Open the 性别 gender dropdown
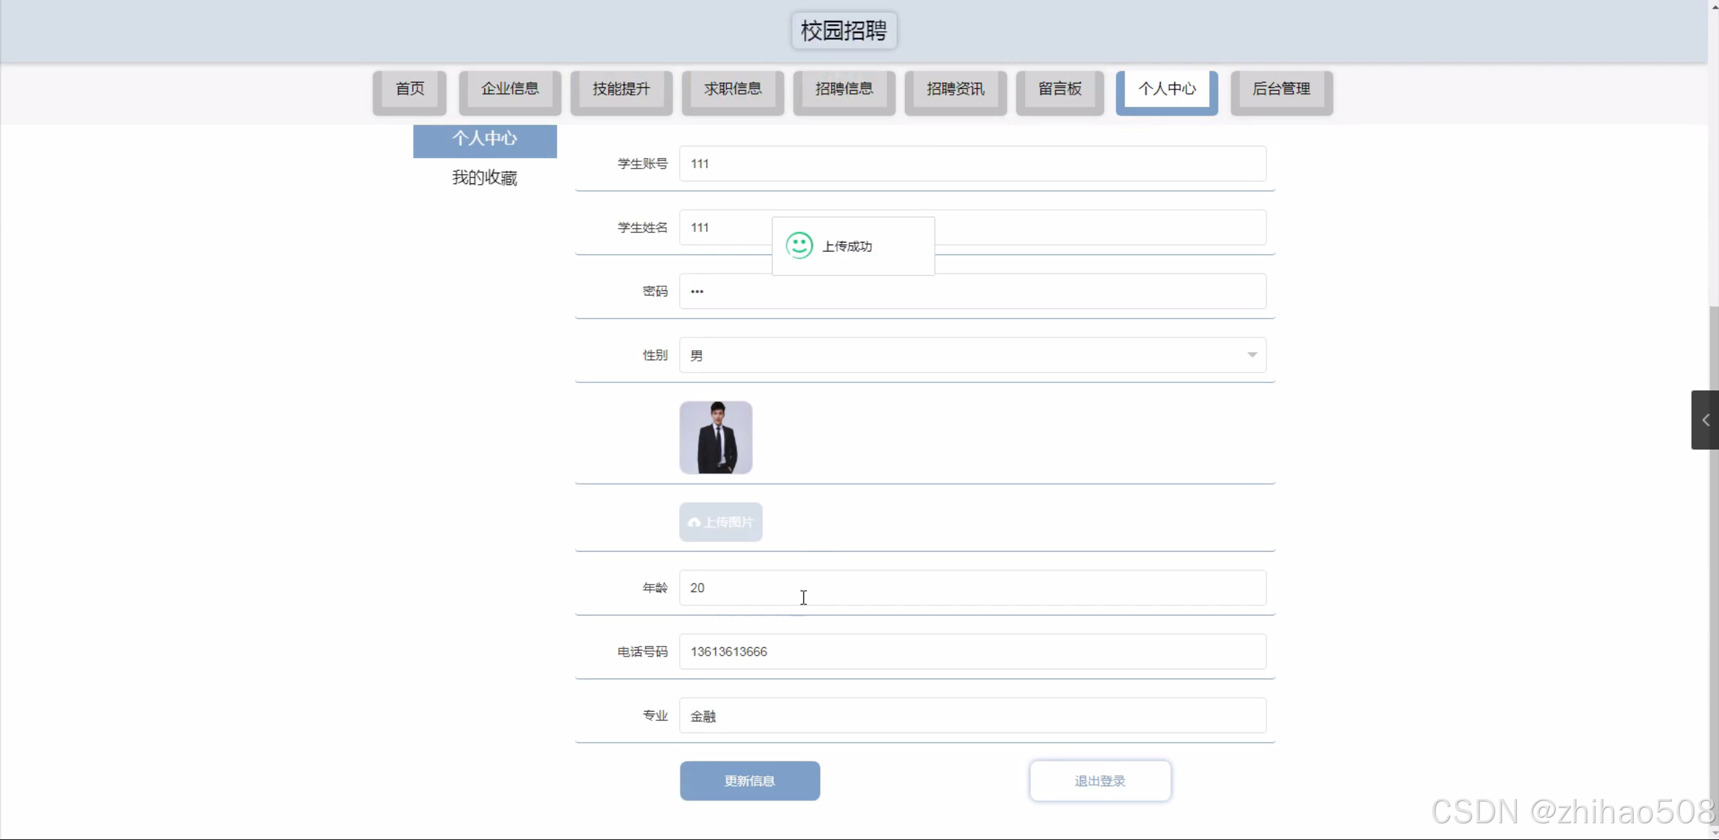 [972, 355]
